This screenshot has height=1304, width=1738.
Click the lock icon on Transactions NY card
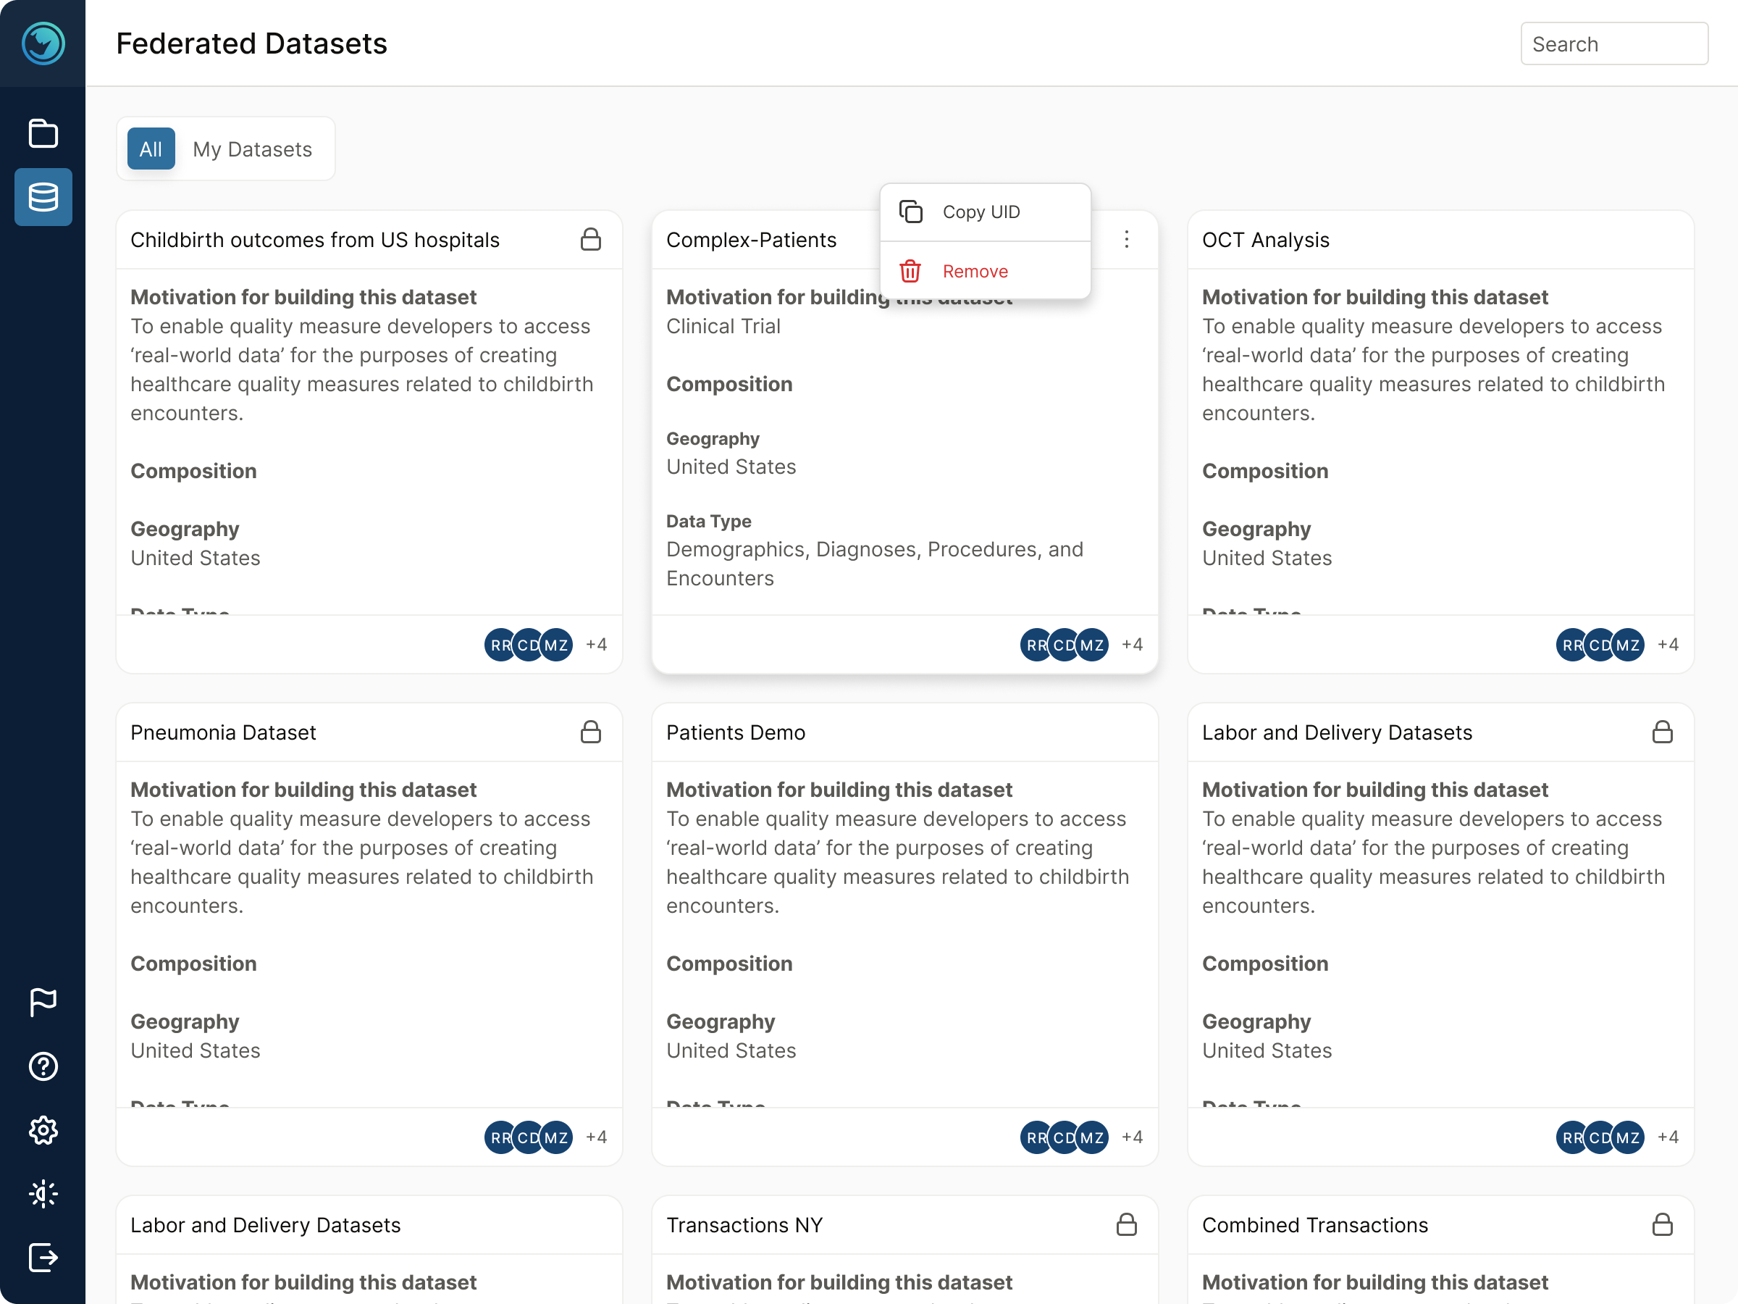point(1127,1224)
